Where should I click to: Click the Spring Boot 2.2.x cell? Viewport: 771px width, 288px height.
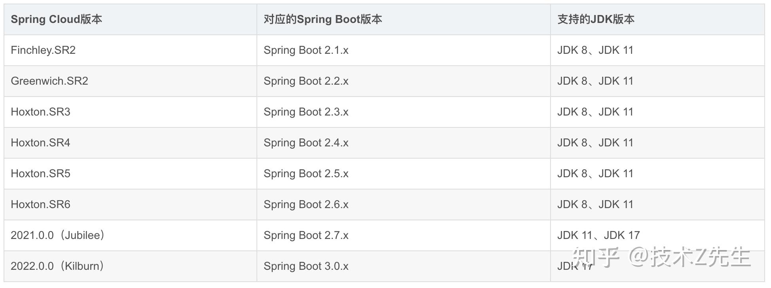coord(306,81)
